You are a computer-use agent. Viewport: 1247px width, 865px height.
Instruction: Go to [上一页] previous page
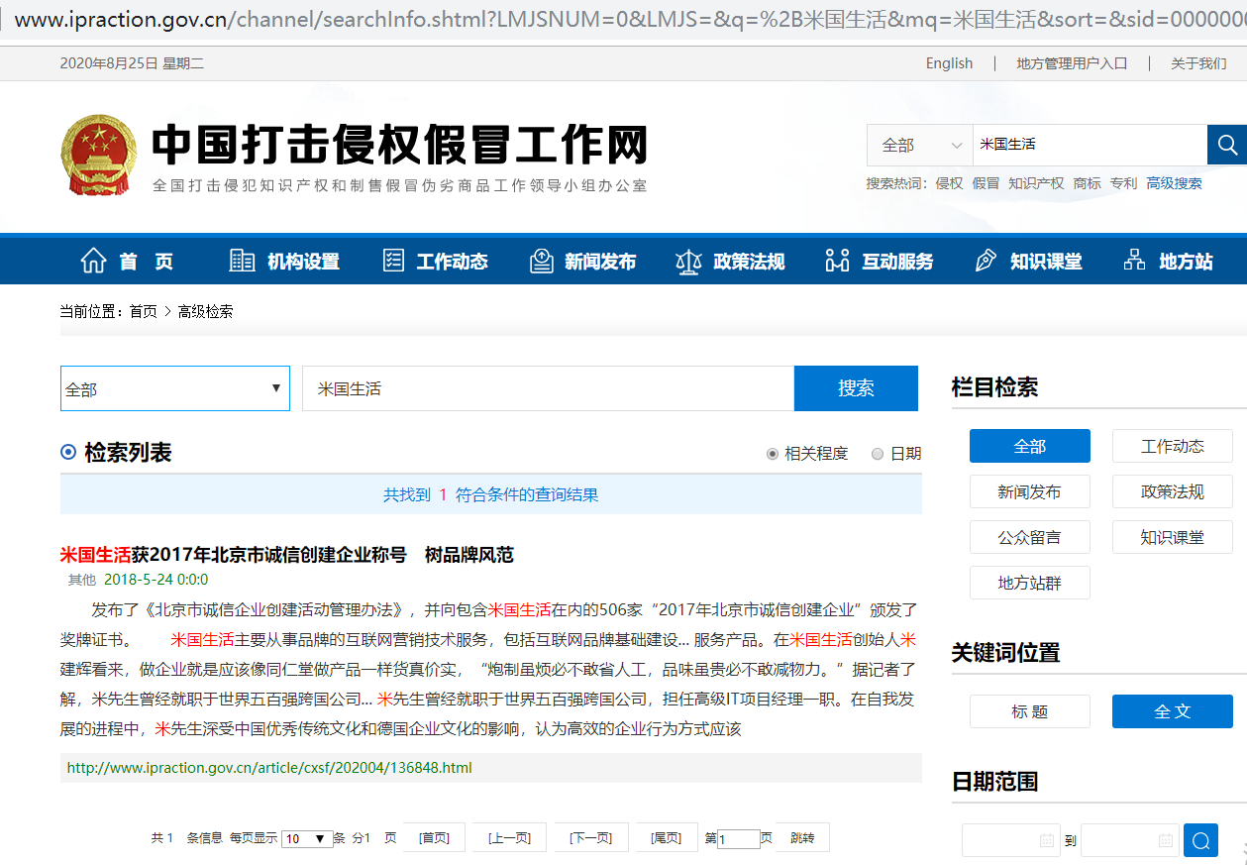(509, 838)
